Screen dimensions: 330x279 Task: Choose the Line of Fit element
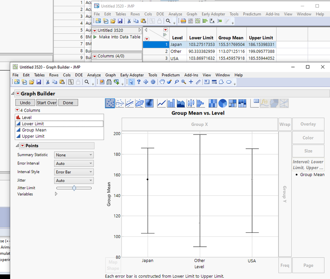[129, 103]
